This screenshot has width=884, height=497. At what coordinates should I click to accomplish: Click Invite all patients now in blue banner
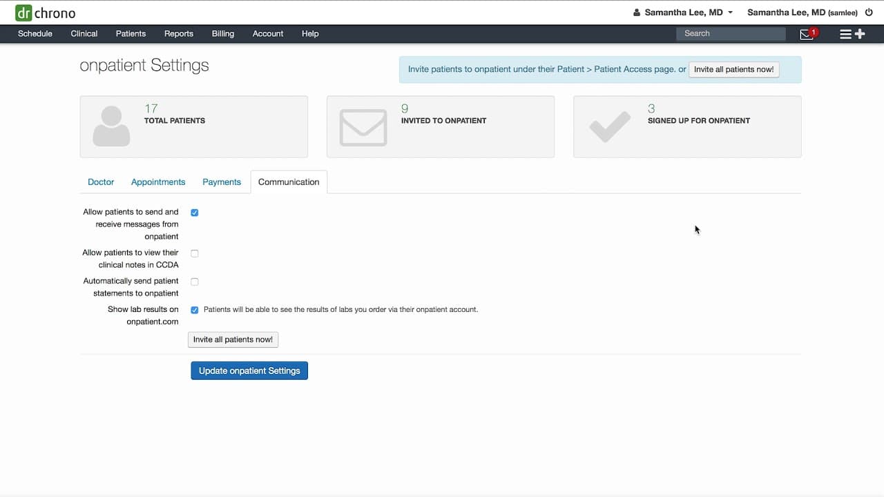point(734,70)
